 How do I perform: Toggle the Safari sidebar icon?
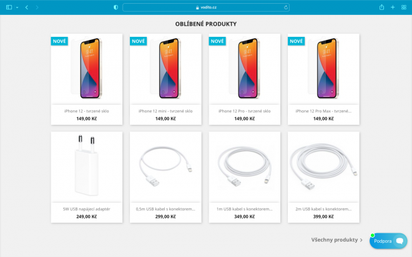[9, 7]
